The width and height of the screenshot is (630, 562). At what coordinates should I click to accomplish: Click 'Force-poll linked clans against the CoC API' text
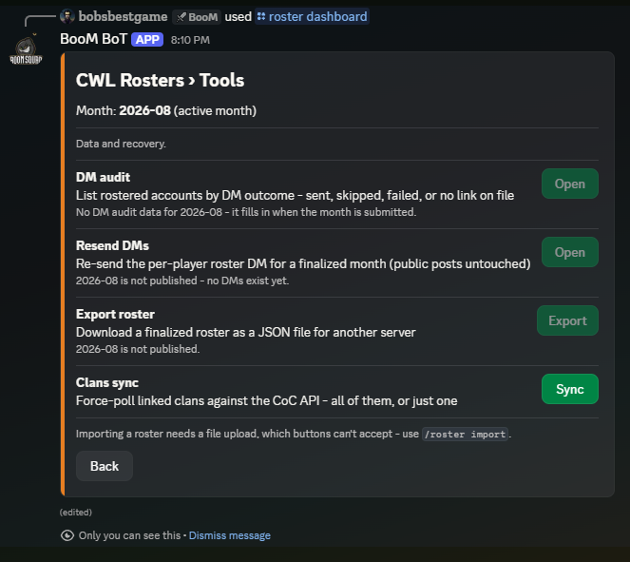(266, 400)
